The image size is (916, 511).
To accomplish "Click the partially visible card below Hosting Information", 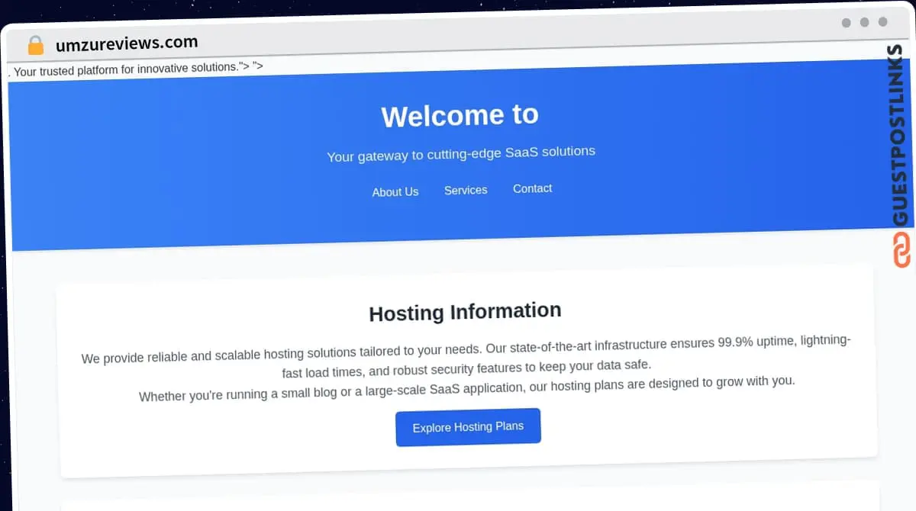I will tap(470, 497).
